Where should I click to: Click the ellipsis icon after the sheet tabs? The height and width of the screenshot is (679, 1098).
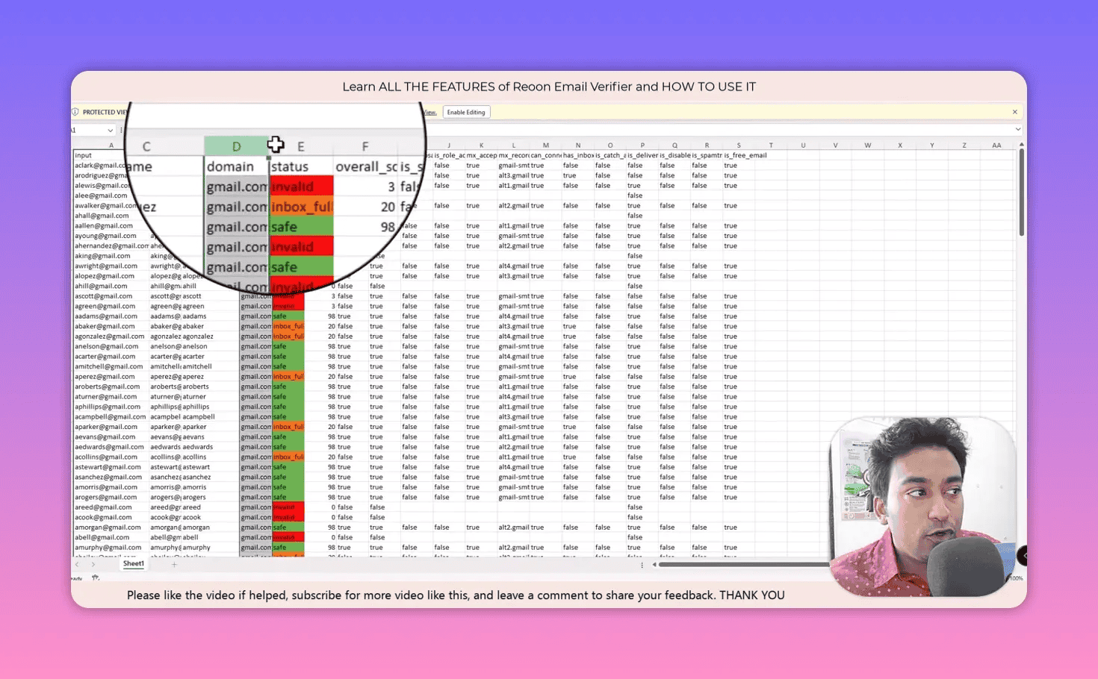[x=642, y=565]
